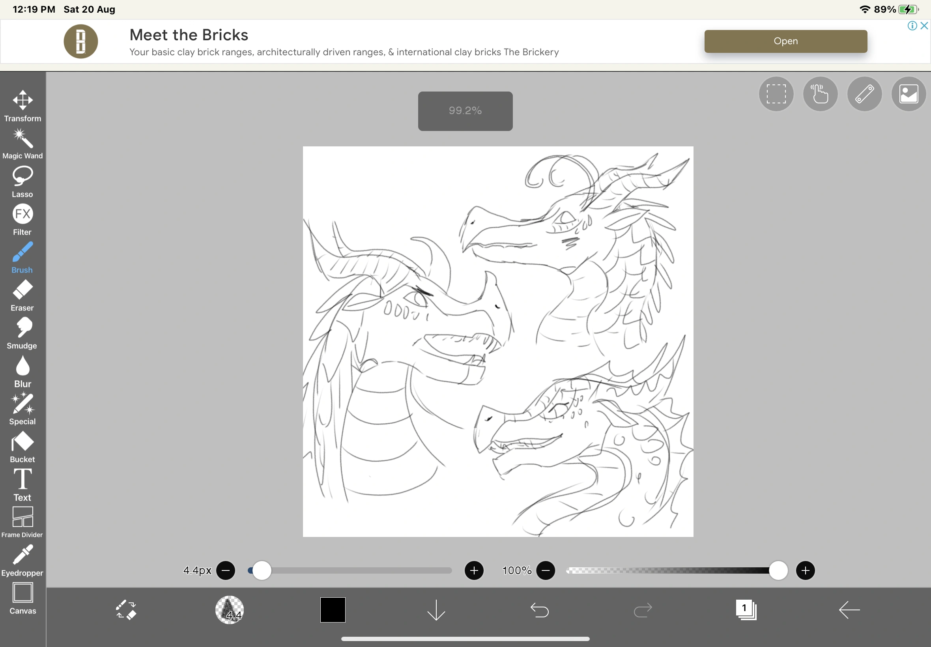Decrease brush size with the minus stepper
The height and width of the screenshot is (647, 931).
pos(226,570)
